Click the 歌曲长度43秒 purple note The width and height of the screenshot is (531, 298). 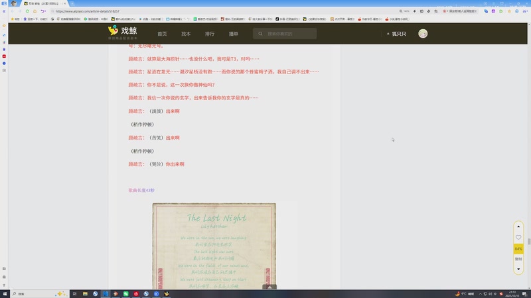coord(141,191)
